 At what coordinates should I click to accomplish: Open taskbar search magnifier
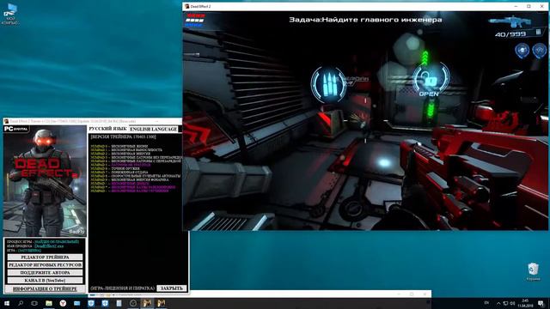[21, 303]
